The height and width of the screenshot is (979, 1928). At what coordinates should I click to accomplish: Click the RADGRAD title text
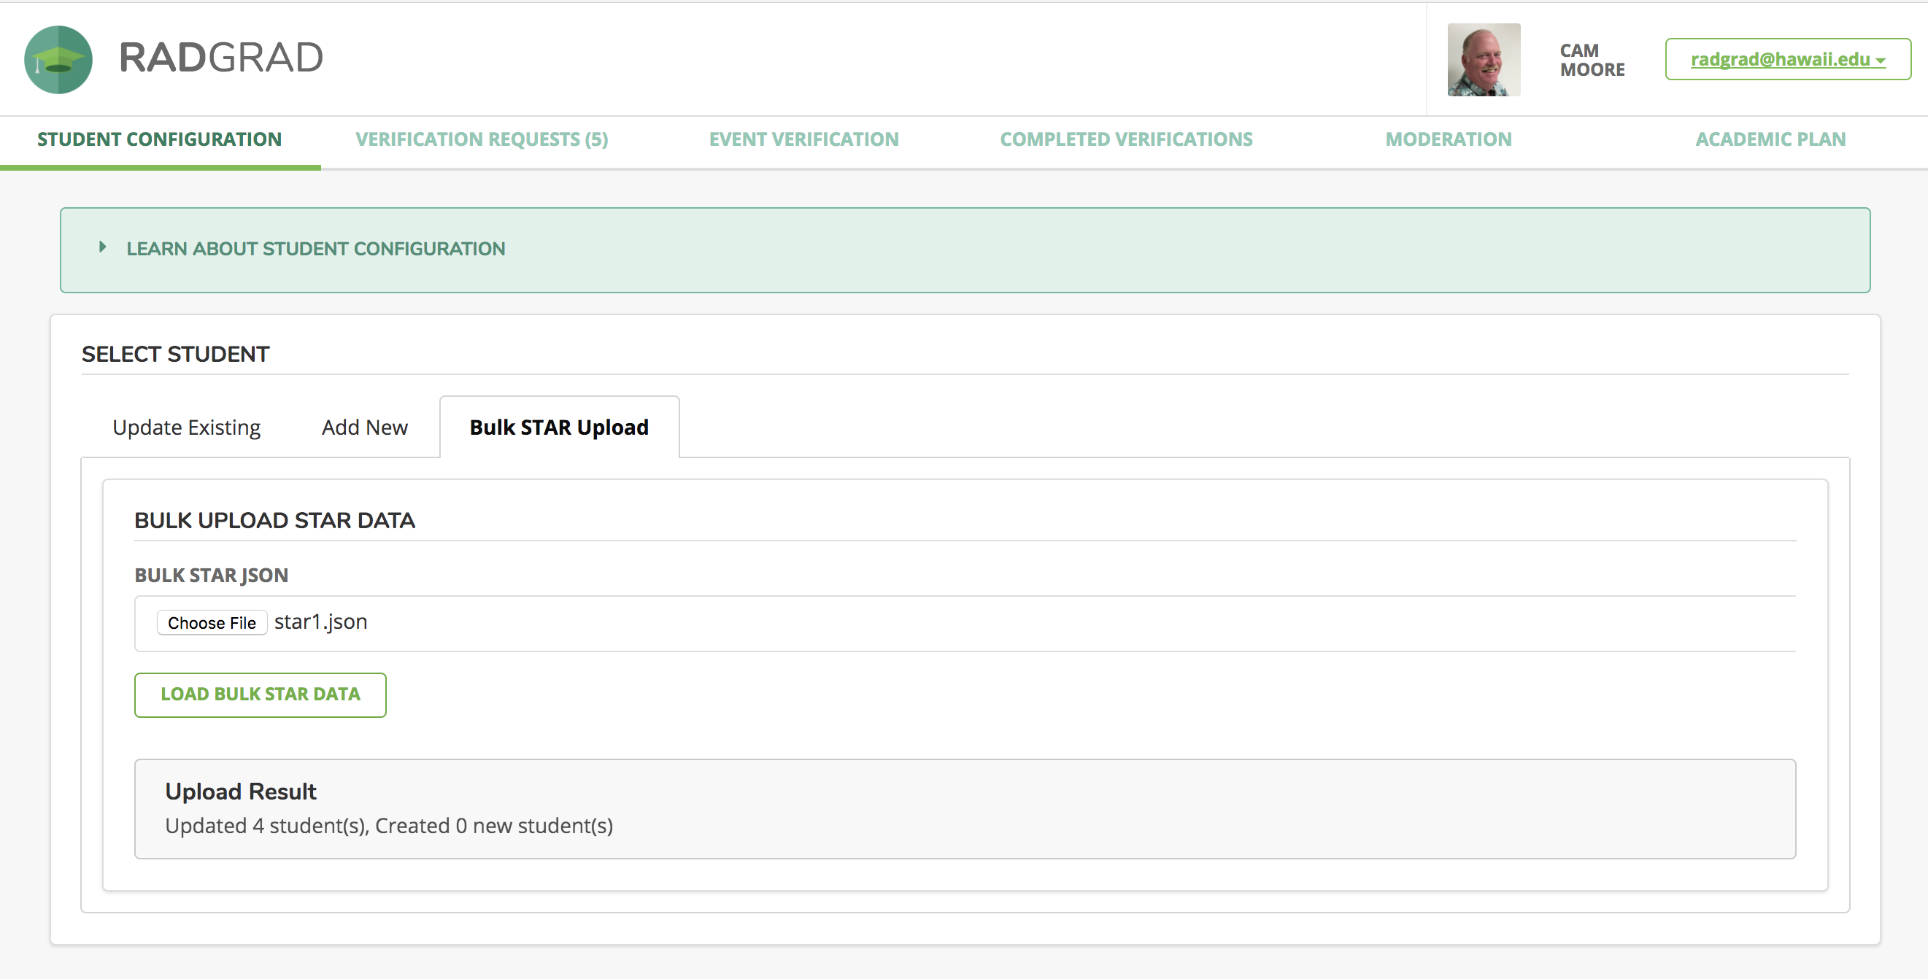(221, 58)
